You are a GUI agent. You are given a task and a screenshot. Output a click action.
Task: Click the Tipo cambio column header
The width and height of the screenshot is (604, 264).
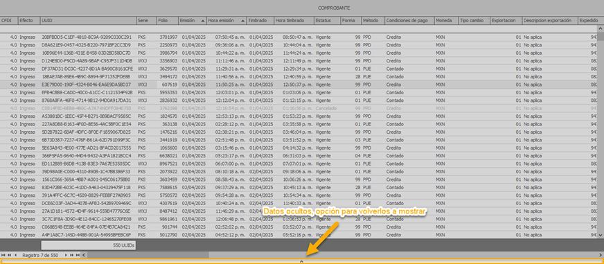(474, 20)
